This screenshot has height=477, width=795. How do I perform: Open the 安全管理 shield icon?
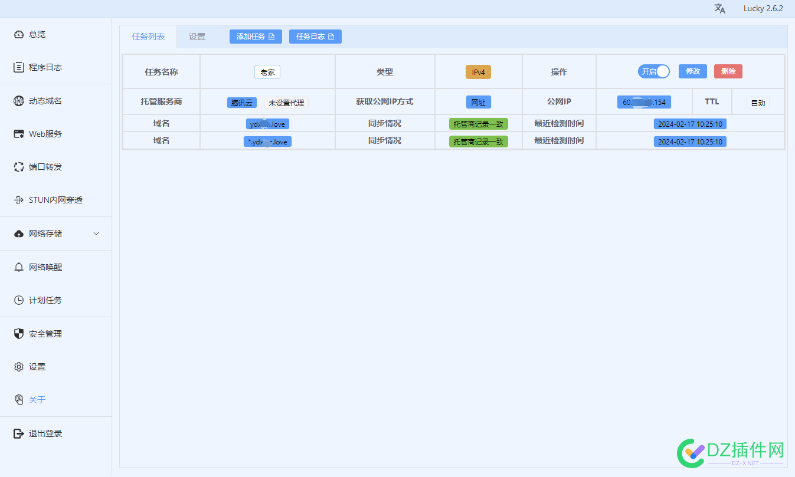coord(18,334)
